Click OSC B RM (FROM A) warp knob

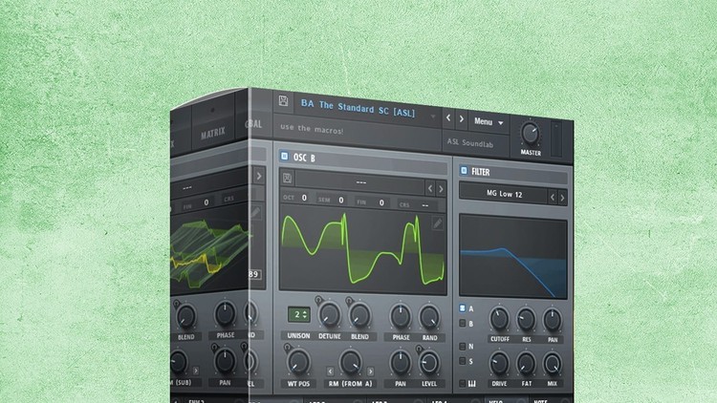(350, 362)
